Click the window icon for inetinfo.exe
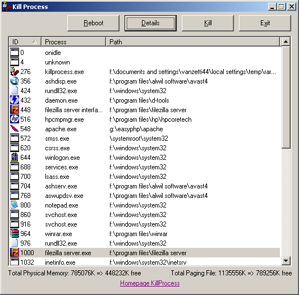The width and height of the screenshot is (299, 295). 15,261
